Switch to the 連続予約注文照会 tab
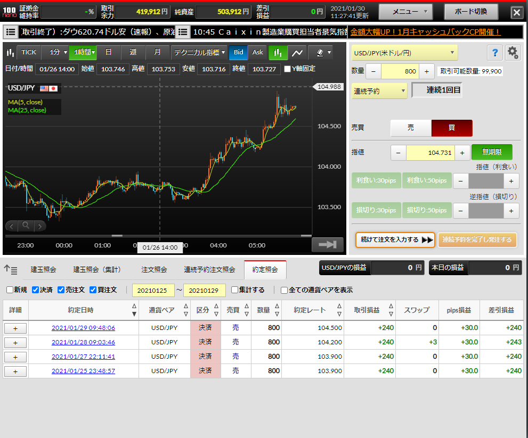The image size is (528, 438). tap(209, 270)
